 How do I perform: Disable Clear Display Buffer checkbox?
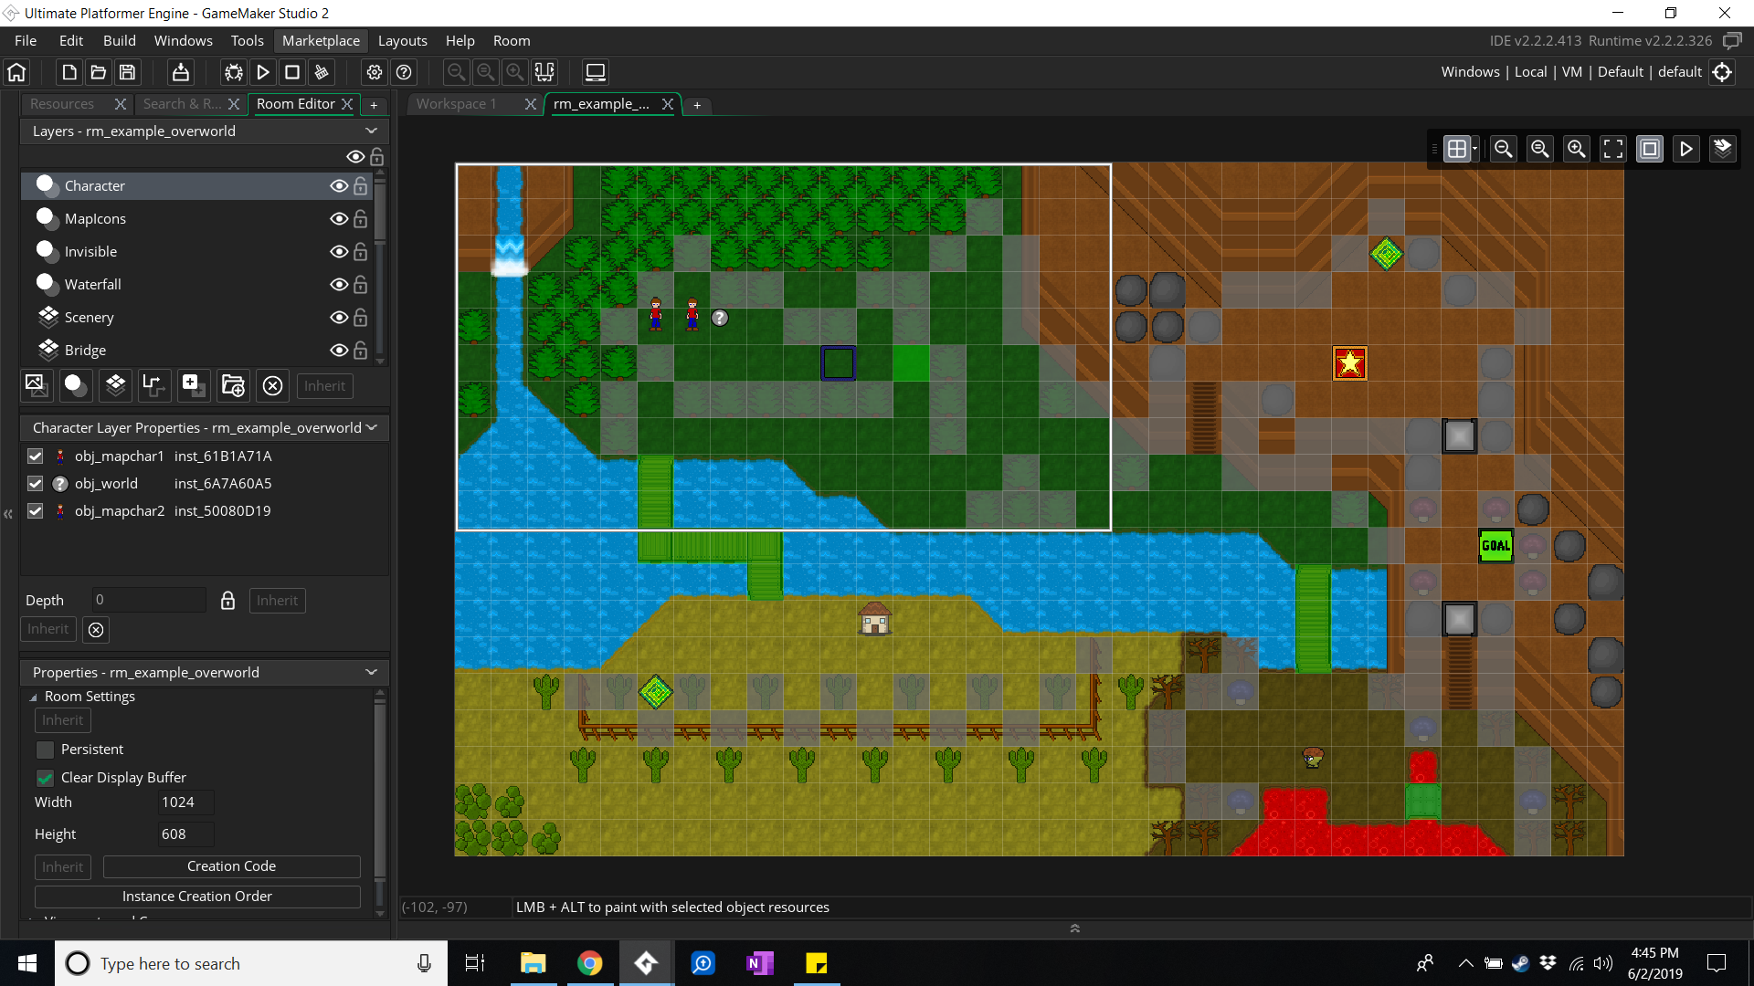(45, 778)
